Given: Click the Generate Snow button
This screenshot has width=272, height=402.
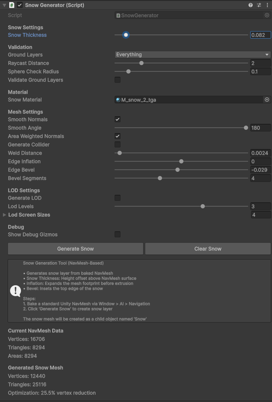Looking at the screenshot, I should [x=75, y=248].
